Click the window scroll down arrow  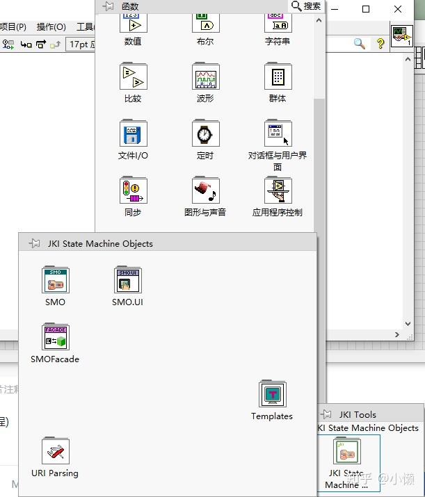click(408, 324)
